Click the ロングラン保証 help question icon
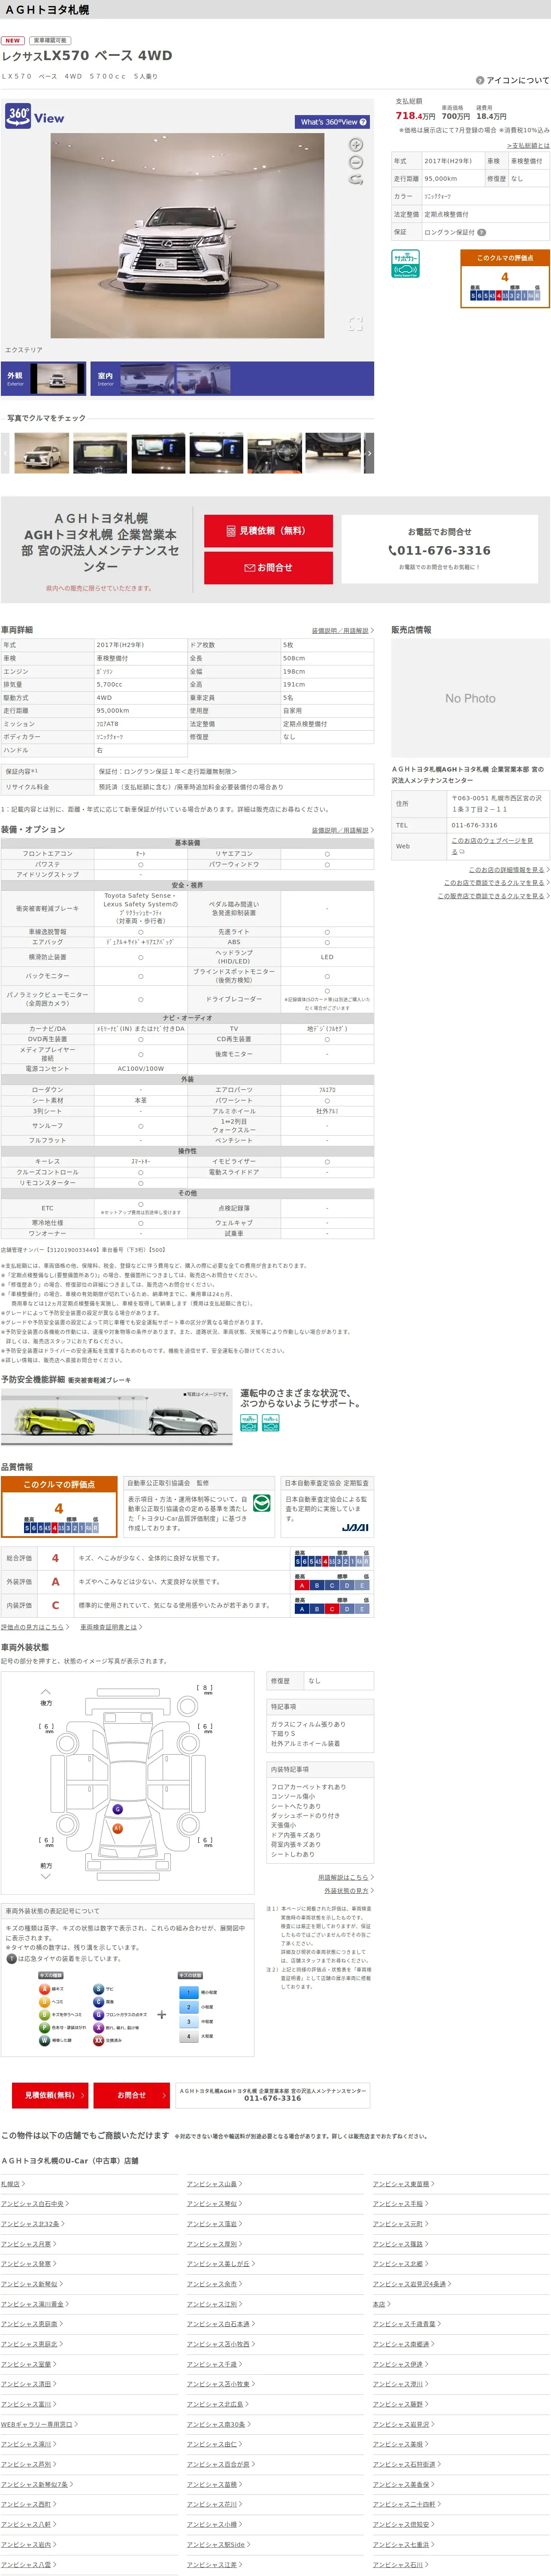This screenshot has width=551, height=2576. (481, 232)
